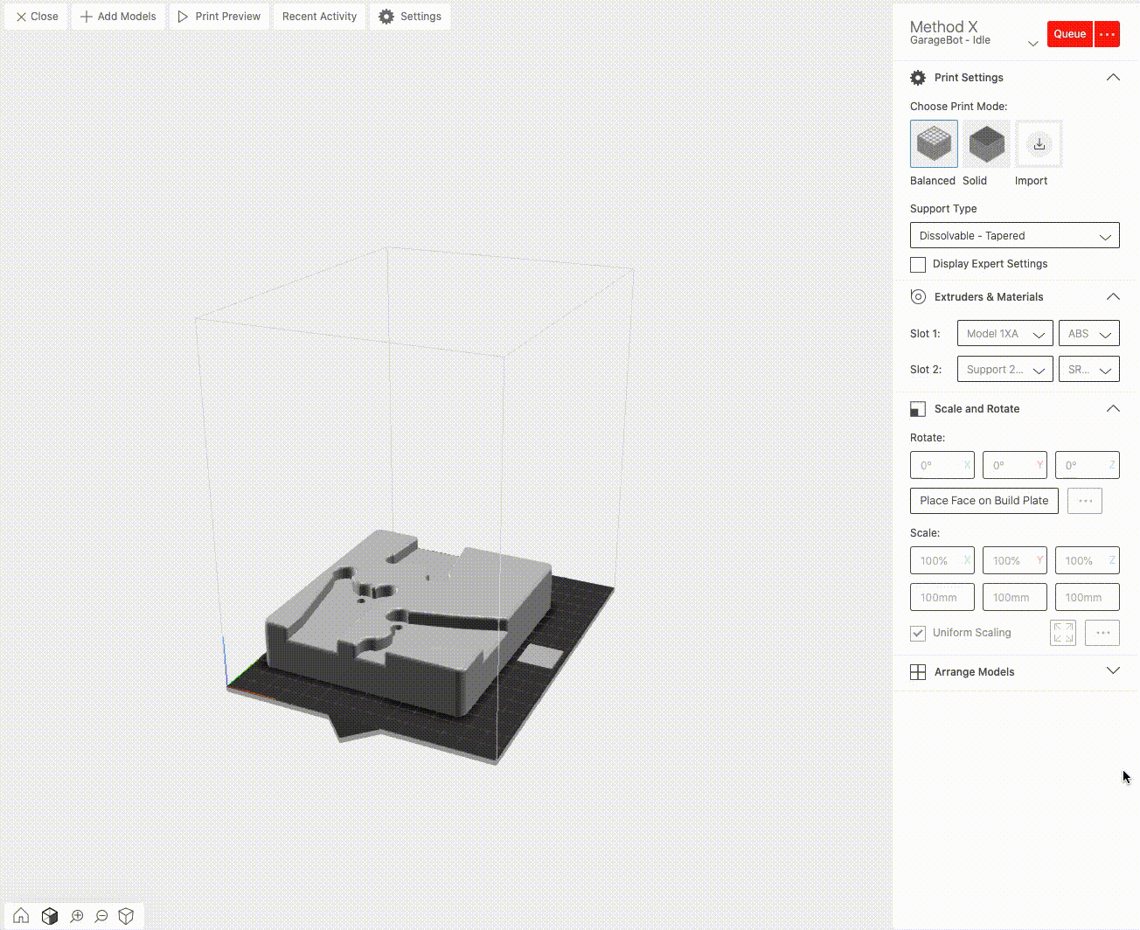Expand the Arrange Models section
Image resolution: width=1140 pixels, height=930 pixels.
point(1113,670)
